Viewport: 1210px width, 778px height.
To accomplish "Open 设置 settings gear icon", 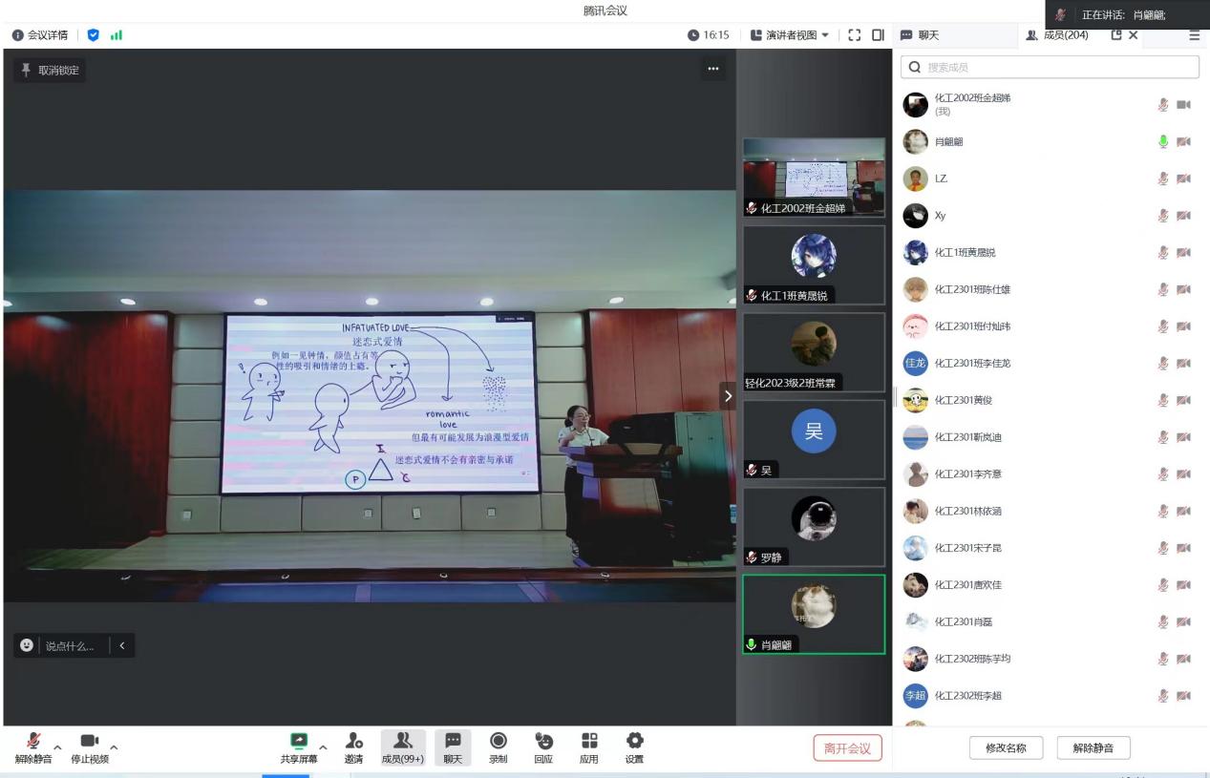I will coord(634,742).
